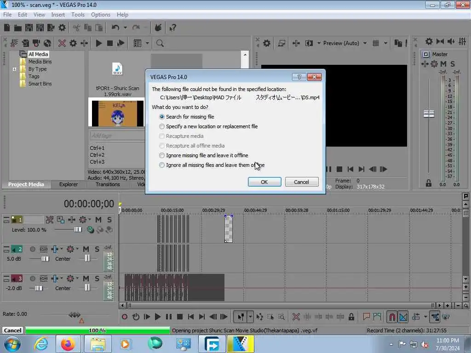Click the Preview on External Monitor icon
Image resolution: width=471 pixels, height=353 pixels.
pos(281,43)
